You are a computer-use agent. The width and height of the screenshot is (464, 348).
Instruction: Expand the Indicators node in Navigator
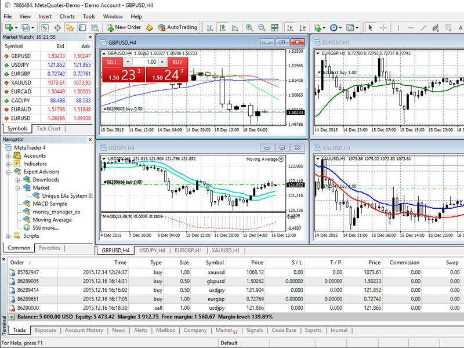[x=8, y=164]
